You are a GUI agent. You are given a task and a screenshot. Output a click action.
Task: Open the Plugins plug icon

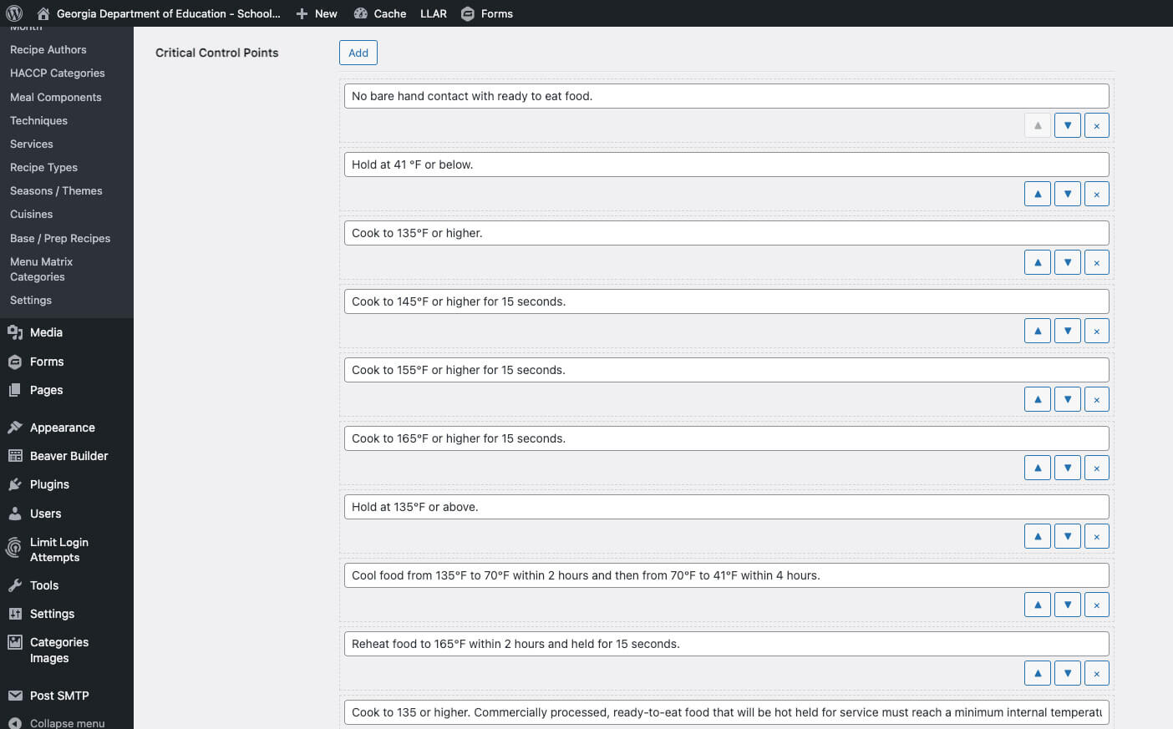(14, 484)
